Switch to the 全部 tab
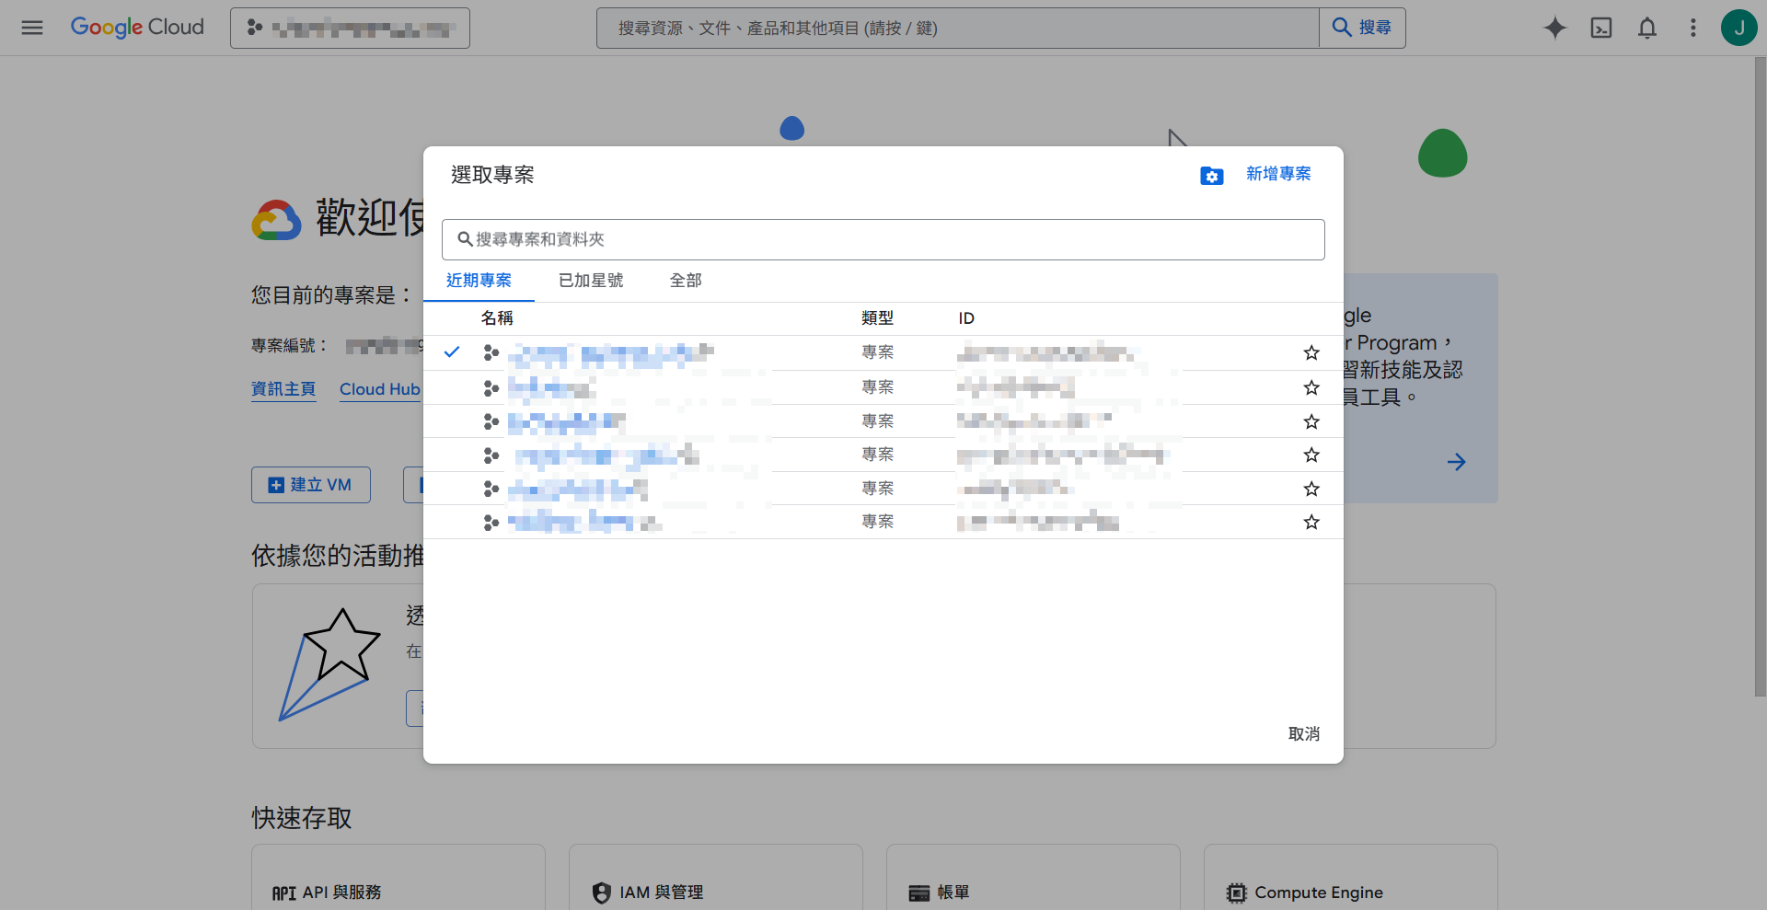Screen dimensions: 1767x910 [x=686, y=281]
